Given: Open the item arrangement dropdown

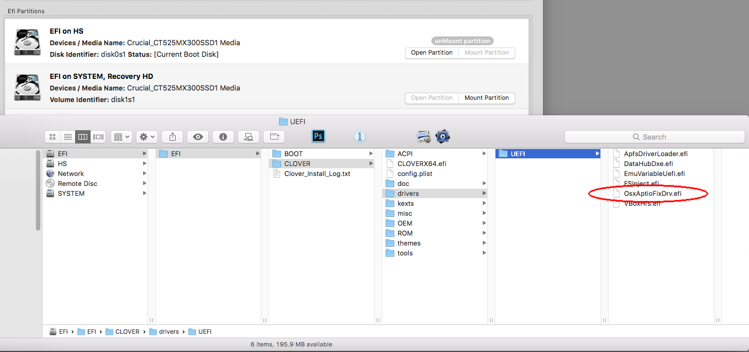Looking at the screenshot, I should pyautogui.click(x=121, y=137).
